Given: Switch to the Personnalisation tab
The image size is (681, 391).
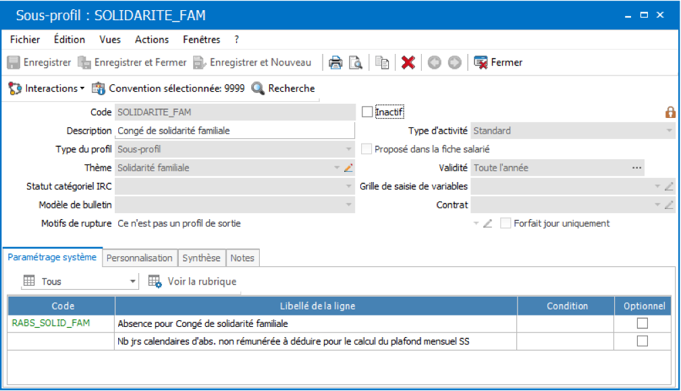Looking at the screenshot, I should click(x=140, y=258).
